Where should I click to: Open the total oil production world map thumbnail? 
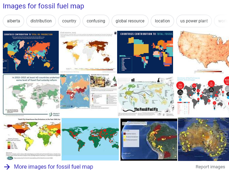pos(31,52)
